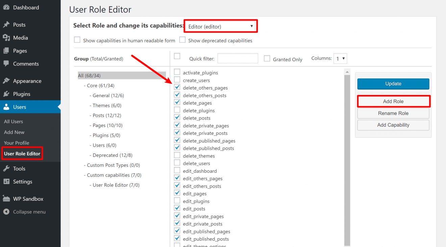Viewport: 446px width, 247px height.
Task: Open Comments via the speech bubble icon
Action: click(7, 64)
